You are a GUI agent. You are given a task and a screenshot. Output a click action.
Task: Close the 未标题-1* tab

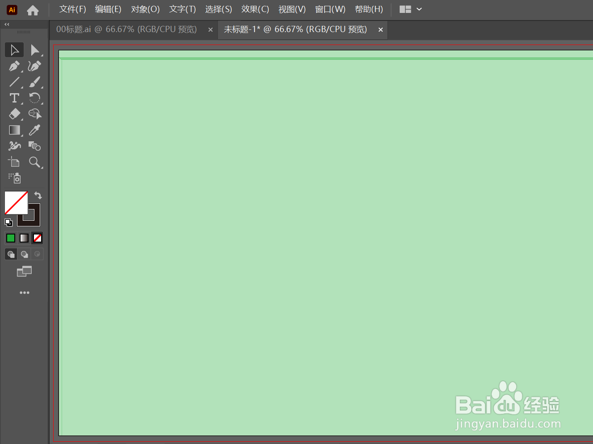point(380,29)
